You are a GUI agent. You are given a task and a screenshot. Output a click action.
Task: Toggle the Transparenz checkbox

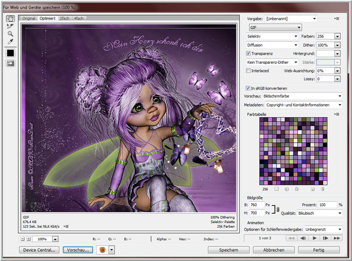(248, 53)
